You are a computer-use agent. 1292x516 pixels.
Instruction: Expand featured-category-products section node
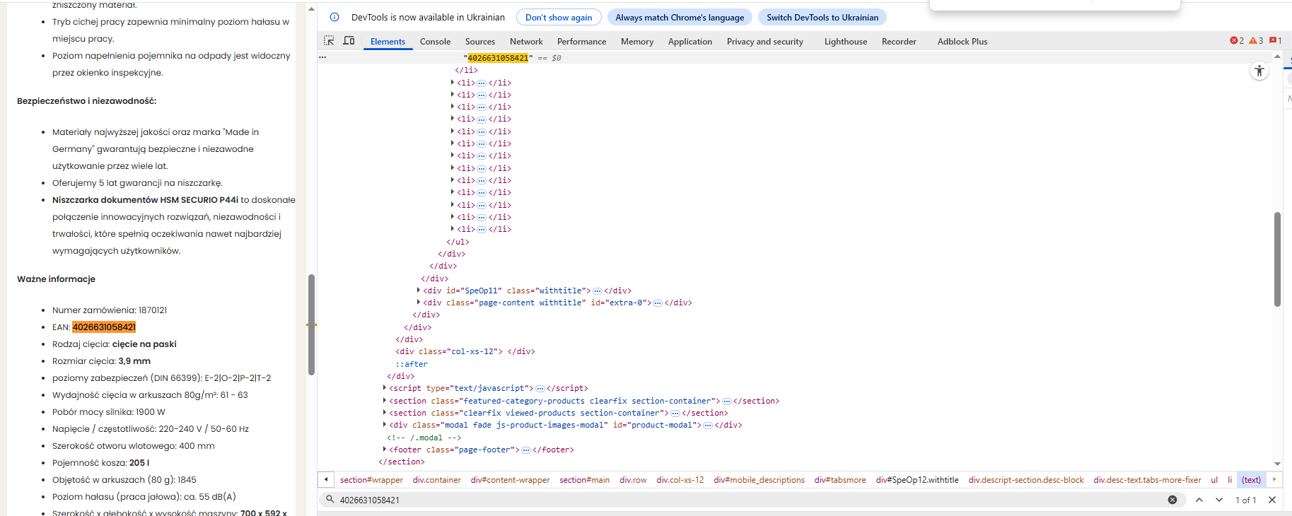point(385,401)
